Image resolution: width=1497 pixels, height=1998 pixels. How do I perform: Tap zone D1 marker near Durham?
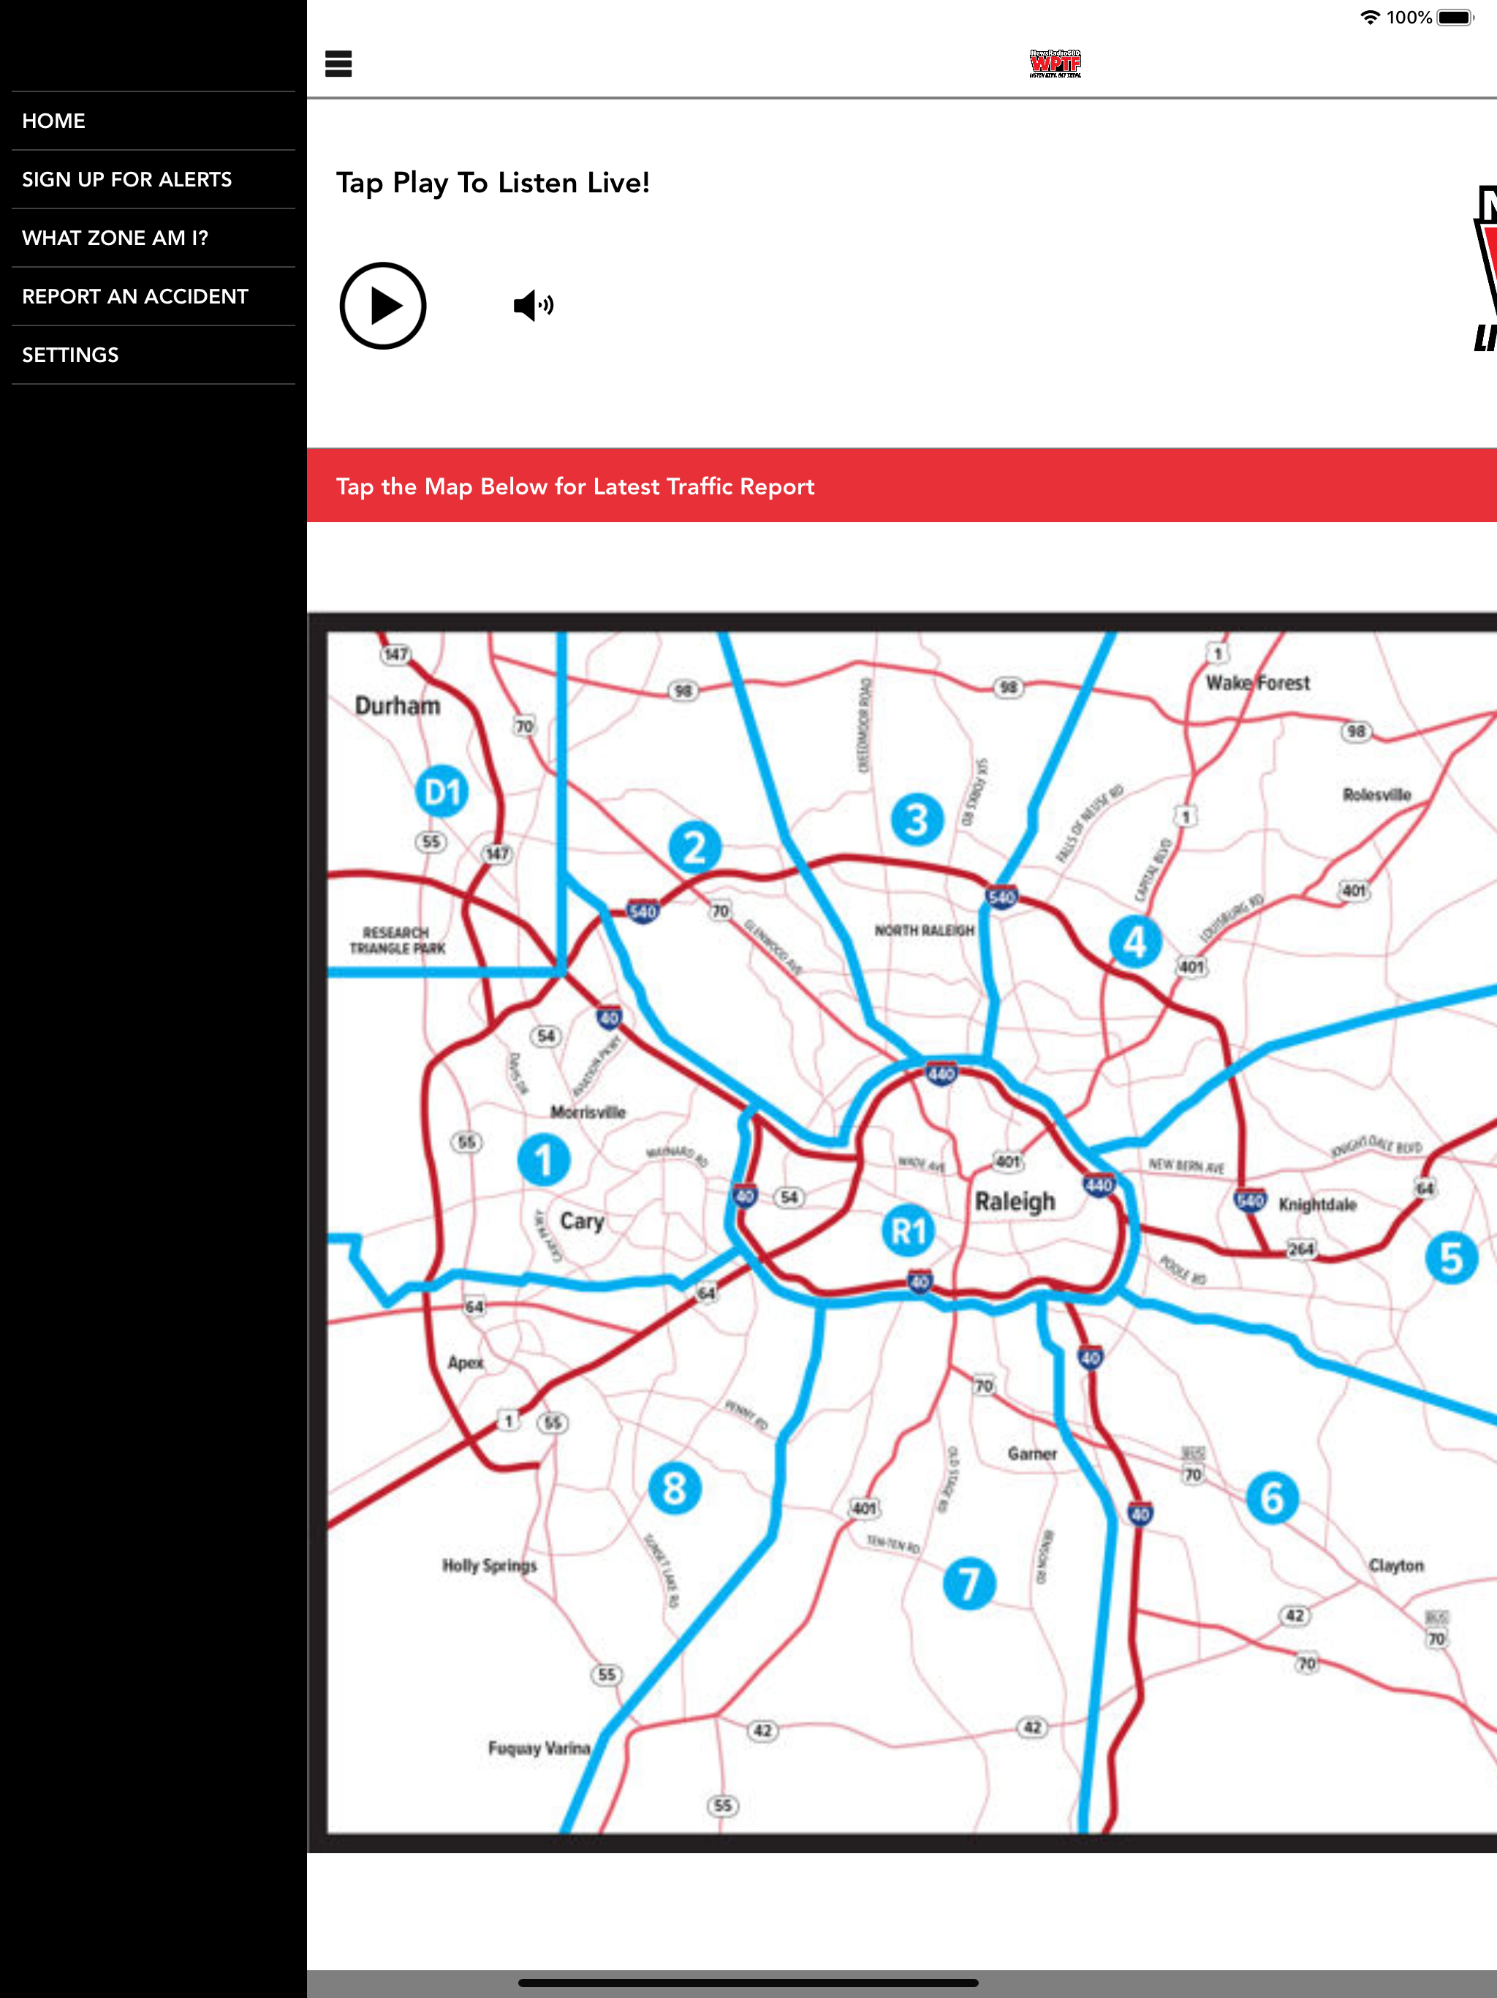pos(441,792)
